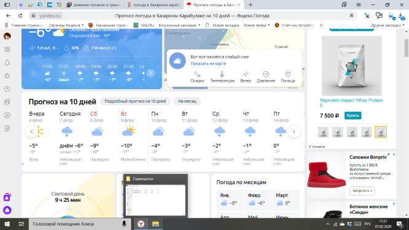Switch to the погода в базарном карабулаке tab
409x230 pixels.
click(x=154, y=5)
